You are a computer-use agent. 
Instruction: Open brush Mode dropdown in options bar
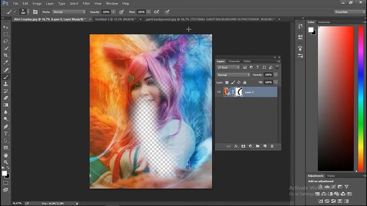(69, 12)
